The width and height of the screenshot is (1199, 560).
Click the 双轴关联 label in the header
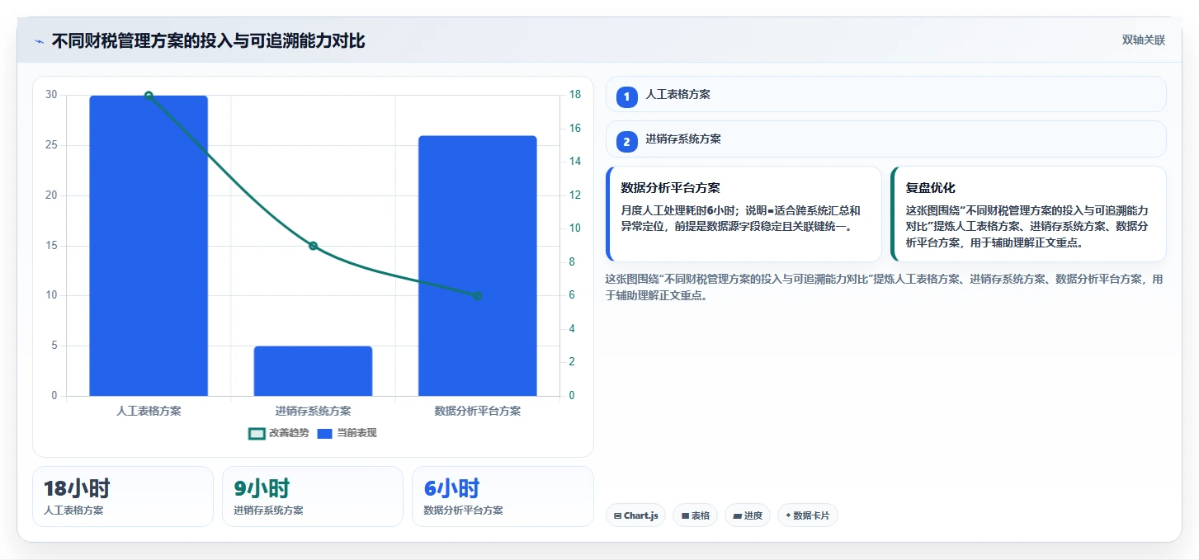1143,40
